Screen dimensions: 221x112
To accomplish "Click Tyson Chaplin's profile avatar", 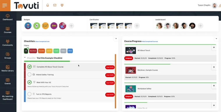I will click(214, 6).
